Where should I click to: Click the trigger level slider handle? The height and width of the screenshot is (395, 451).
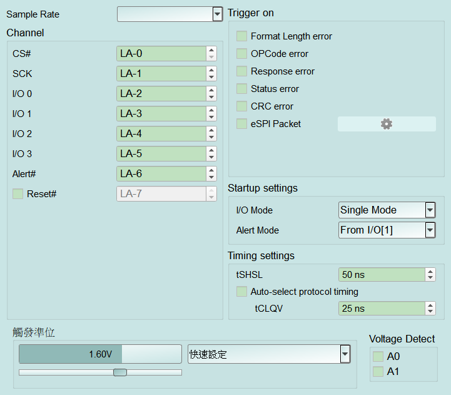coord(120,372)
